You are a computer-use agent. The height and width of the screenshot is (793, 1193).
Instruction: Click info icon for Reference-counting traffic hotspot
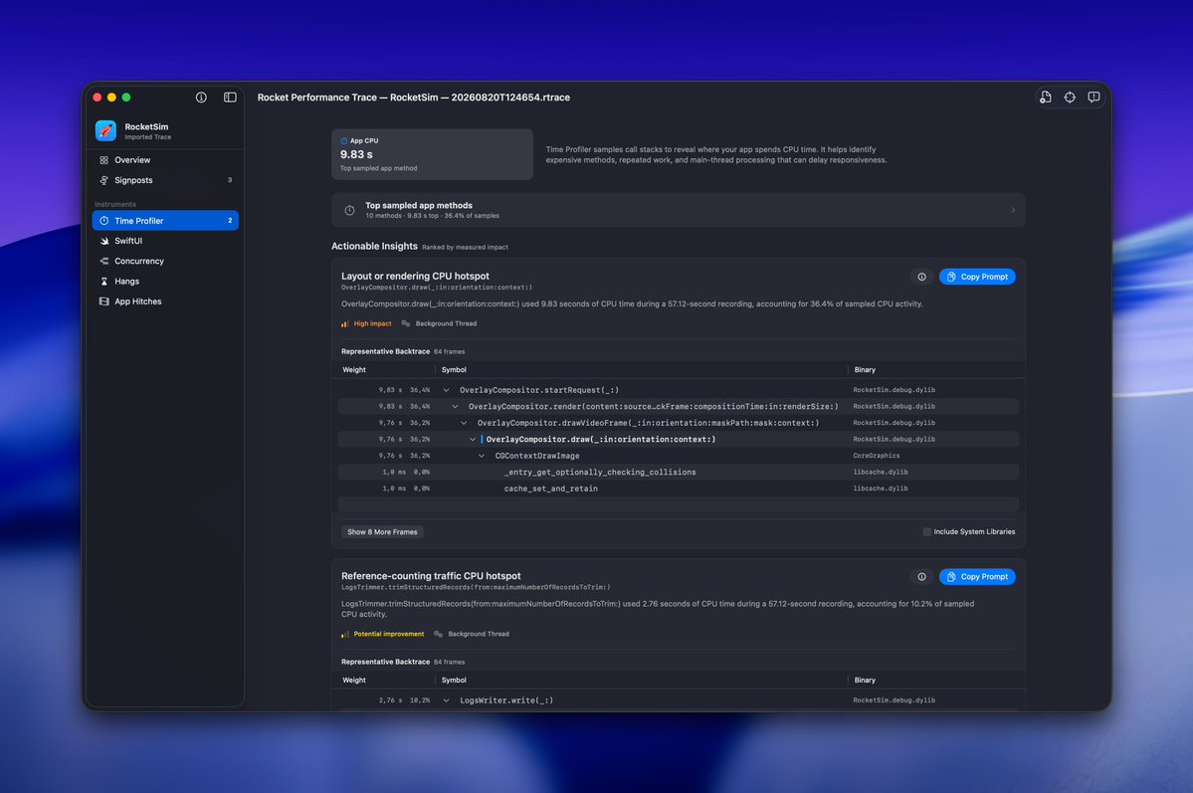pyautogui.click(x=921, y=577)
